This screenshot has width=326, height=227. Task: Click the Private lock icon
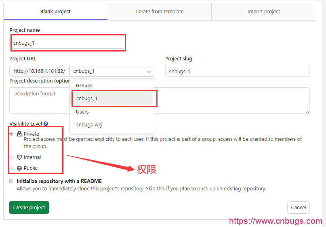(19, 134)
